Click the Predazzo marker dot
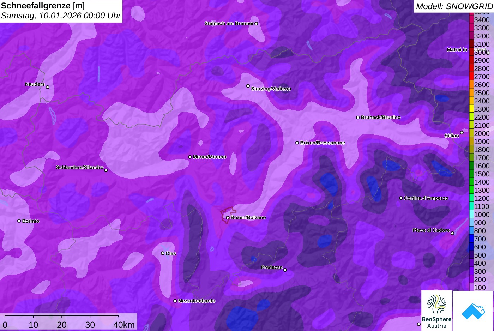Screen dimensions: 494x331 coord(285,270)
